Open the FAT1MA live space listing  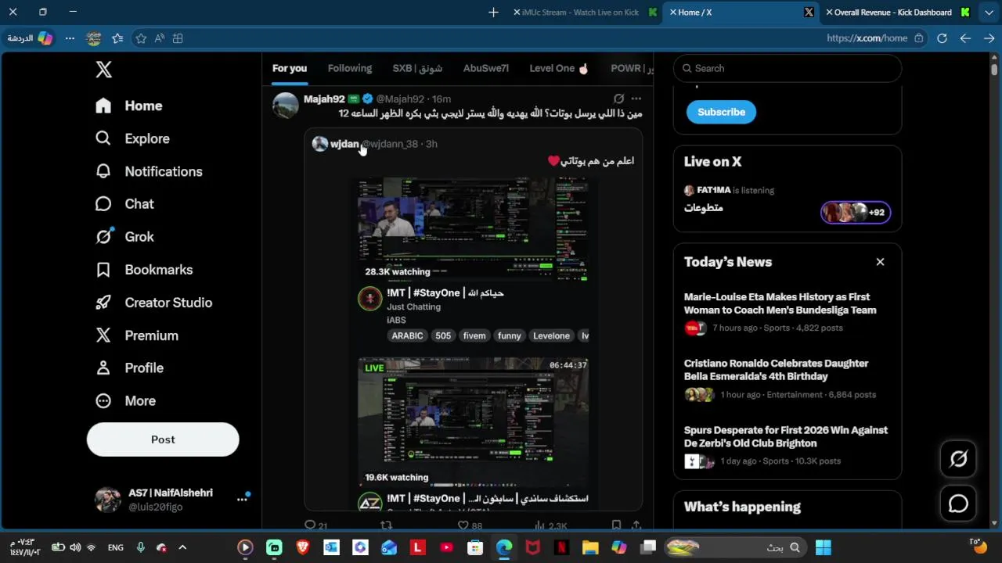788,200
